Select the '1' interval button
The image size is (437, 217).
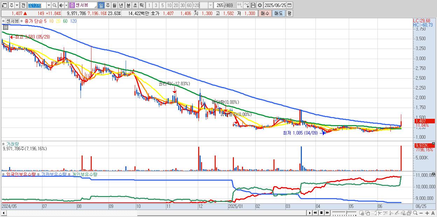(x=149, y=5)
